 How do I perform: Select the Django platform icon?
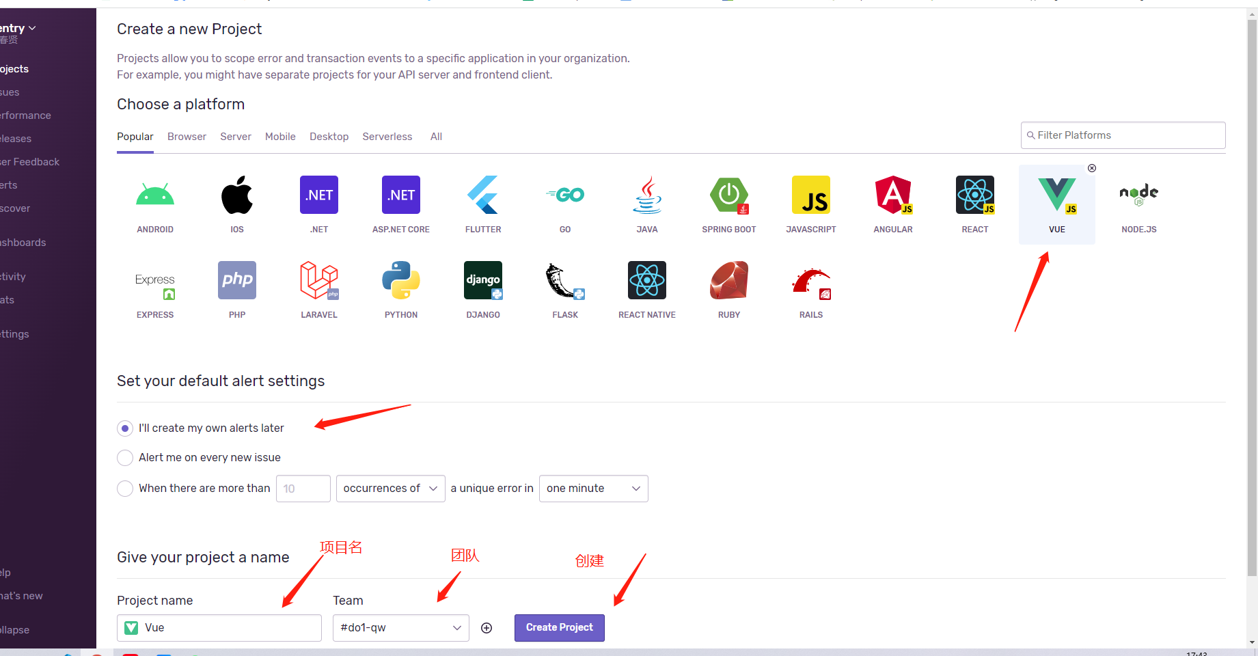[483, 280]
